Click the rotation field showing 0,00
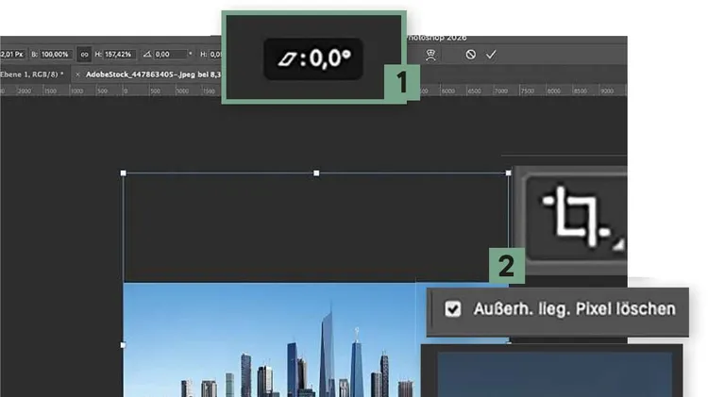Viewport: 708px width, 397px height. tap(170, 56)
